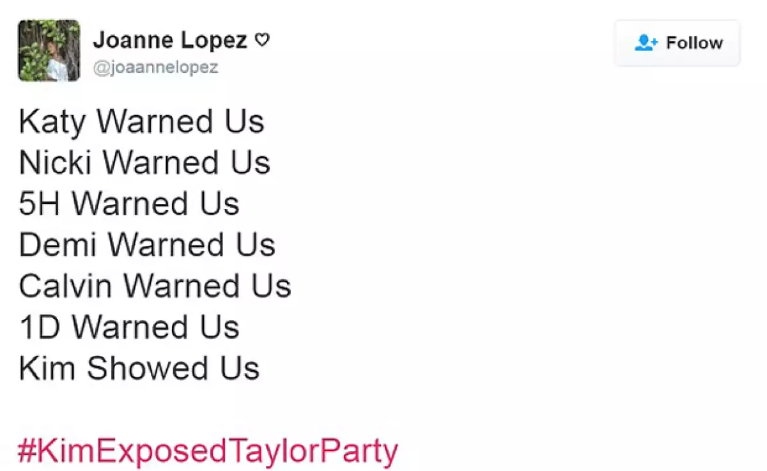Visit the @joaannelopez handle link
Image resolution: width=767 pixels, height=471 pixels.
pos(155,67)
